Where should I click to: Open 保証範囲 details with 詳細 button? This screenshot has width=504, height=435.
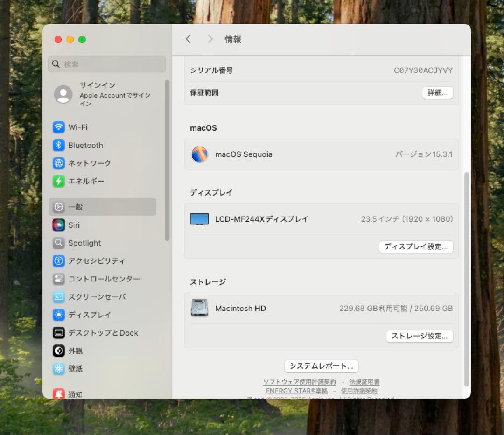pos(437,93)
